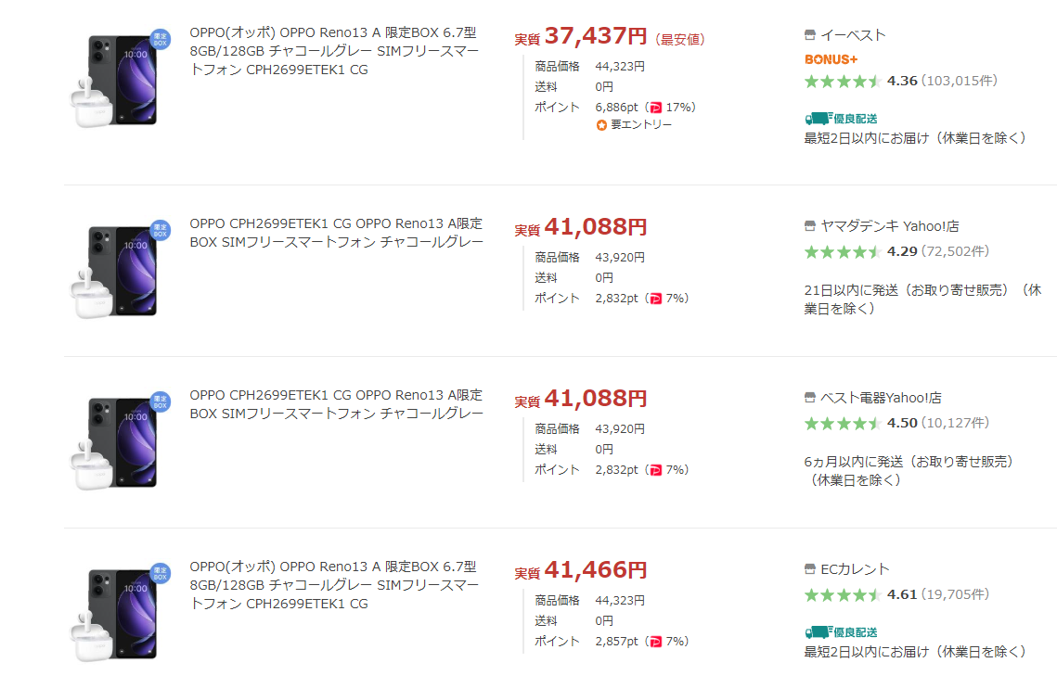The height and width of the screenshot is (688, 1057).
Task: Click the PayPay icon next to 17%
Action: [x=655, y=108]
